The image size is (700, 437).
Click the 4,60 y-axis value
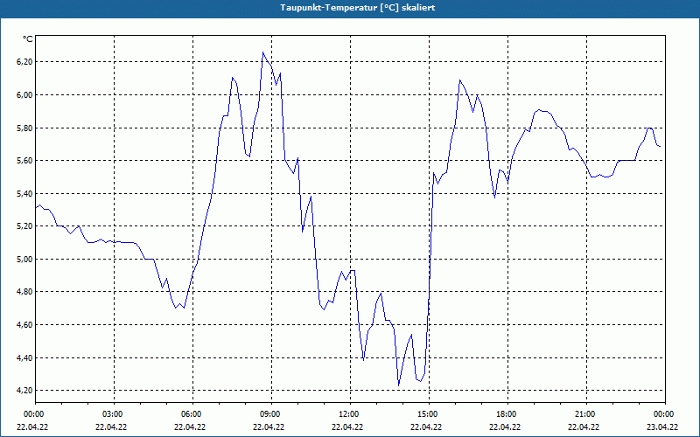click(24, 324)
